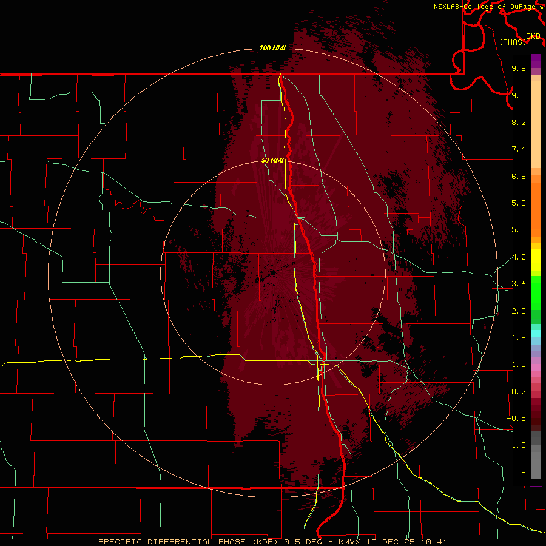The width and height of the screenshot is (546, 546).
Task: Pick the purple swatch atop color scale
Action: [536, 61]
